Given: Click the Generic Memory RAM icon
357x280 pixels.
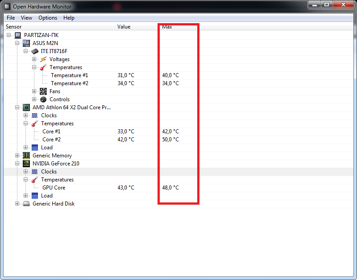Looking at the screenshot, I should pos(26,156).
